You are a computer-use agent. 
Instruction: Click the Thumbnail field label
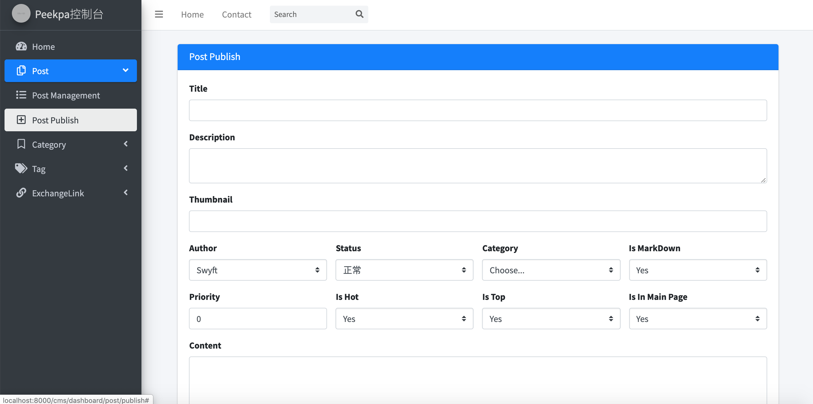(x=211, y=199)
